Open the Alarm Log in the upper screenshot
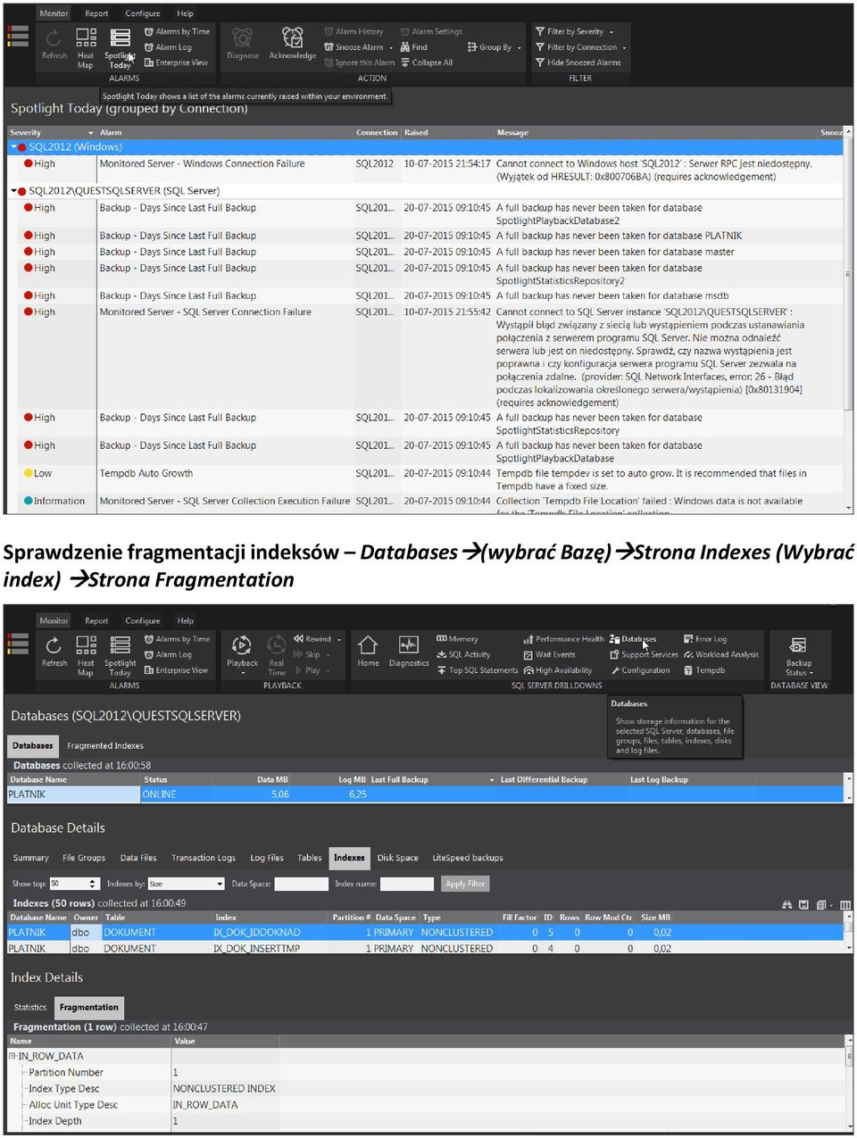This screenshot has width=857, height=1138. tap(168, 47)
